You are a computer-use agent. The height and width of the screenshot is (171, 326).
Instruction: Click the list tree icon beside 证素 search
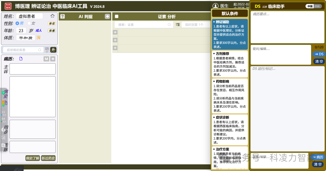coord(178,25)
